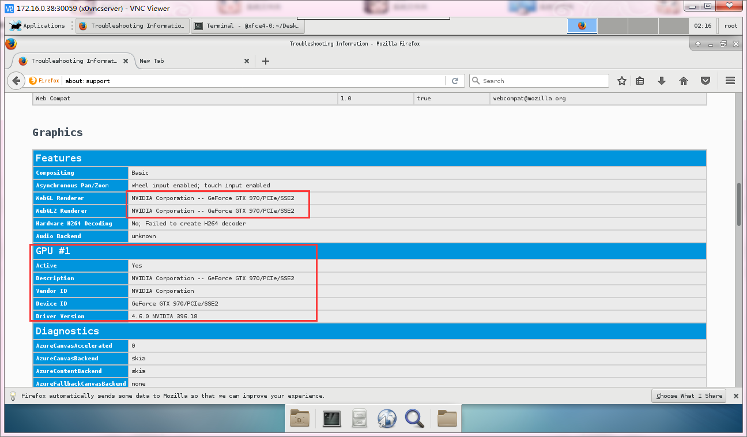Select the 'NVIDIA Corporation' Vendor ID value

pyautogui.click(x=163, y=291)
